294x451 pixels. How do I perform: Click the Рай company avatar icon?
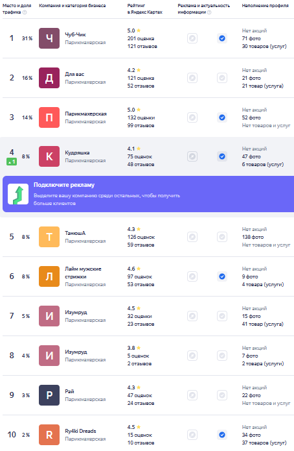[x=49, y=395]
